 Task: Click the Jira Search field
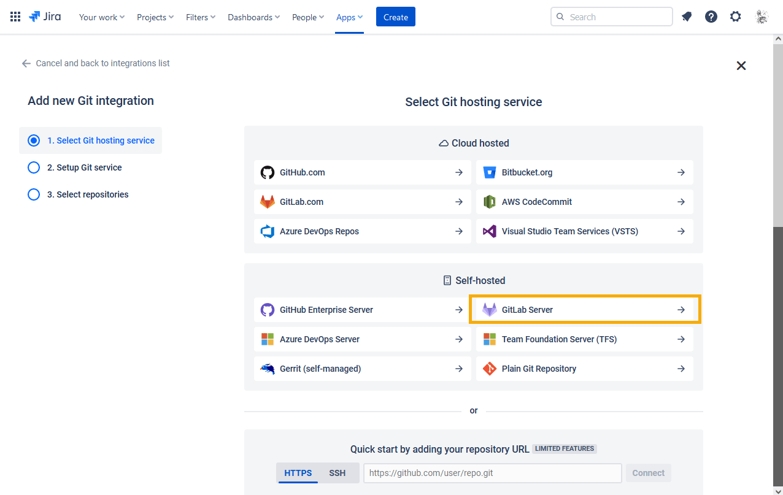click(x=612, y=17)
